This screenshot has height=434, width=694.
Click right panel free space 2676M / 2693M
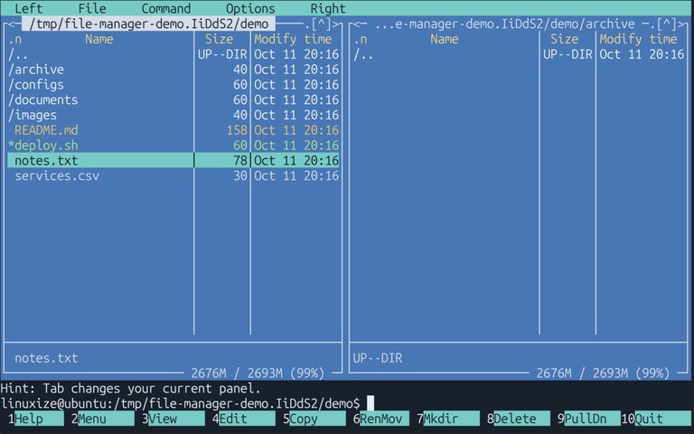(604, 373)
